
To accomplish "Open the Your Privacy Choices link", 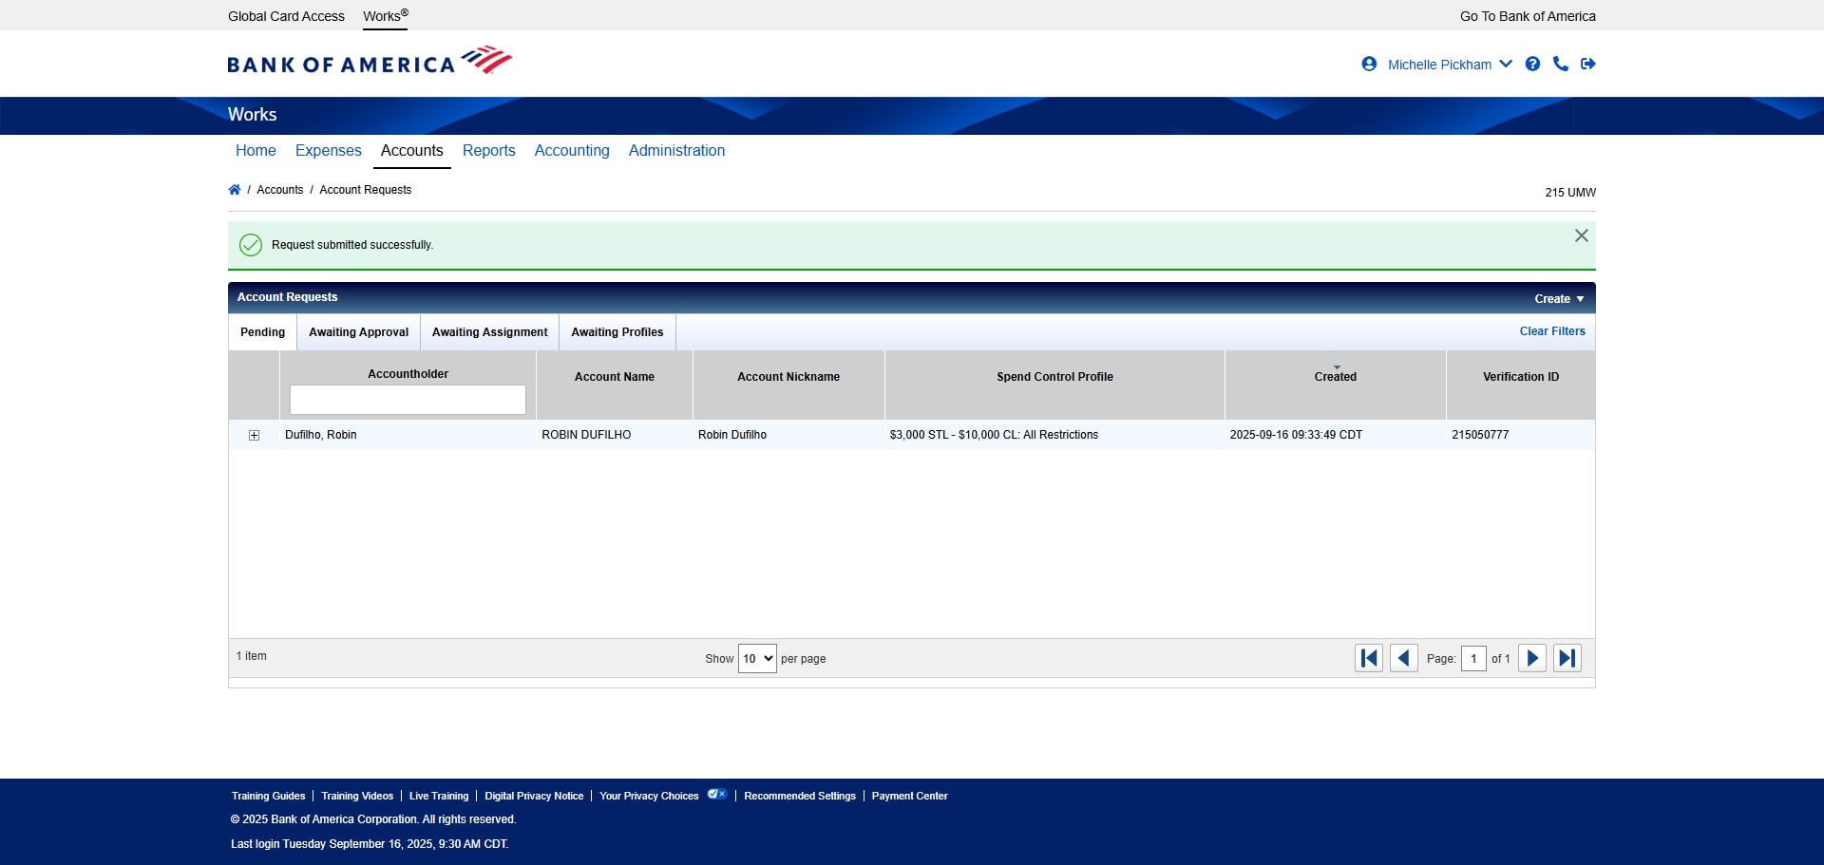I will coord(649,796).
